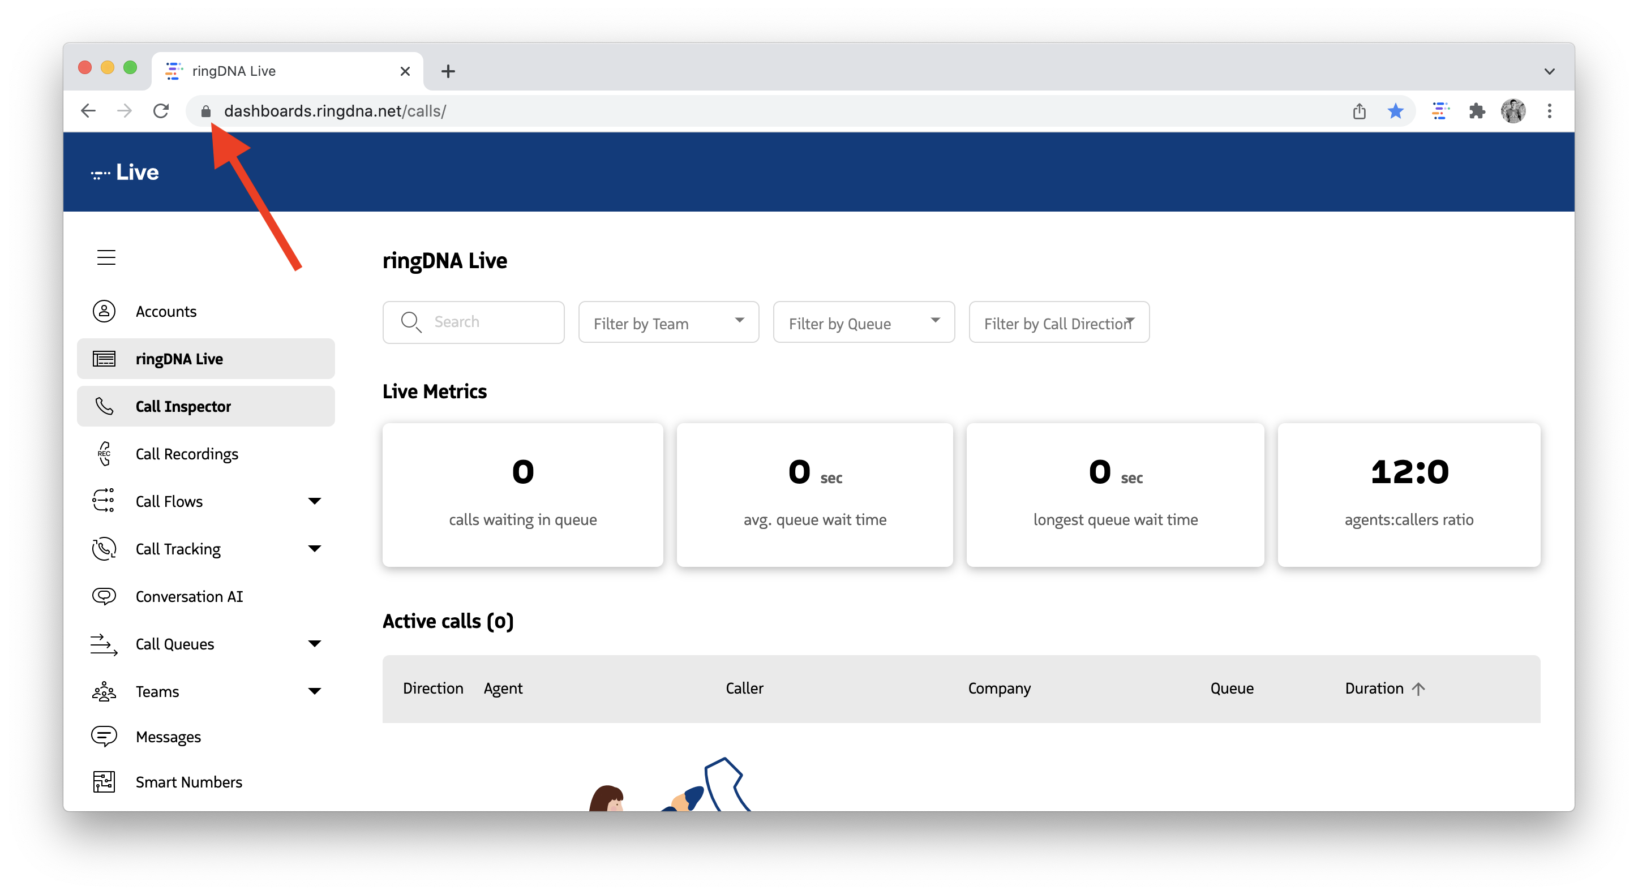
Task: Click the ringDNA extension icon in toolbar
Action: click(x=1440, y=111)
